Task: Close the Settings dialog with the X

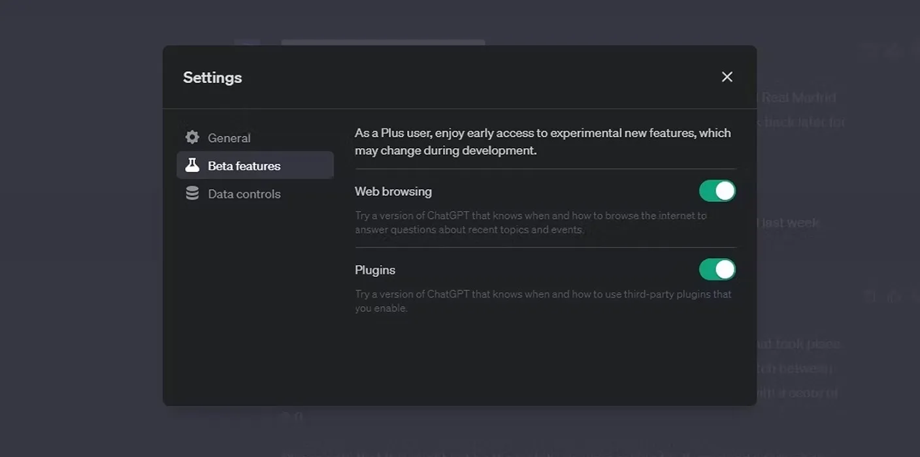Action: [727, 77]
